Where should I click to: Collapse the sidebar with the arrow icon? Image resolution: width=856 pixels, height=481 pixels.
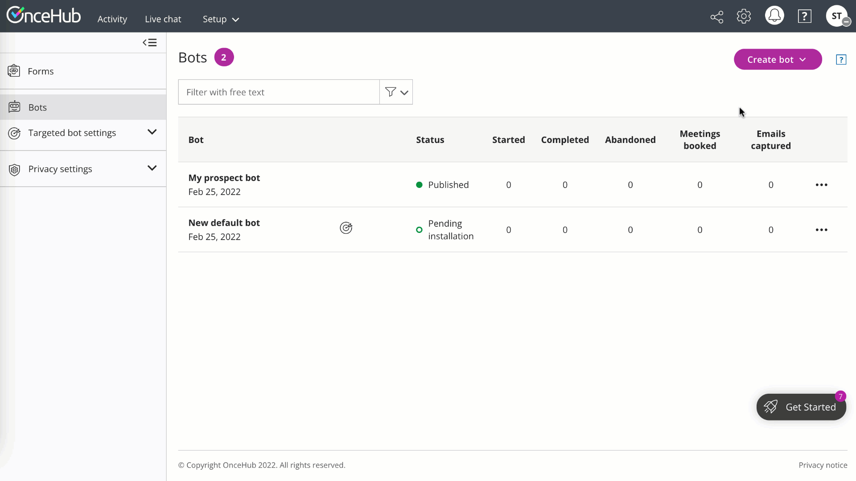[149, 43]
